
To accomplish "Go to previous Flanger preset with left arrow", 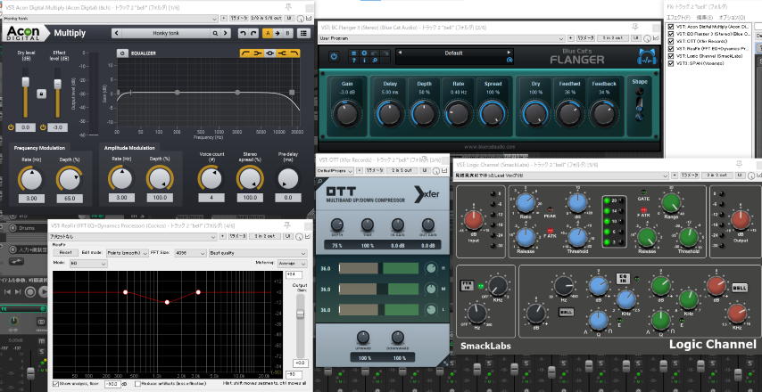I will (x=400, y=53).
